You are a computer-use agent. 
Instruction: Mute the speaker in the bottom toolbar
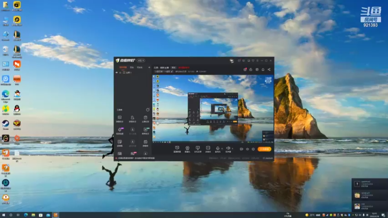click(228, 149)
